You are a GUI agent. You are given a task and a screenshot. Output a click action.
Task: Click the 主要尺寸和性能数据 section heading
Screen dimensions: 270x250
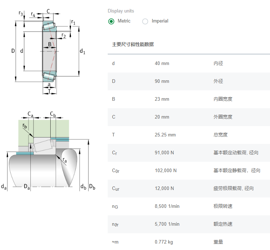(133, 45)
